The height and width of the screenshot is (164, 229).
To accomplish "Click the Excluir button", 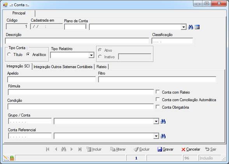I will (142, 149).
